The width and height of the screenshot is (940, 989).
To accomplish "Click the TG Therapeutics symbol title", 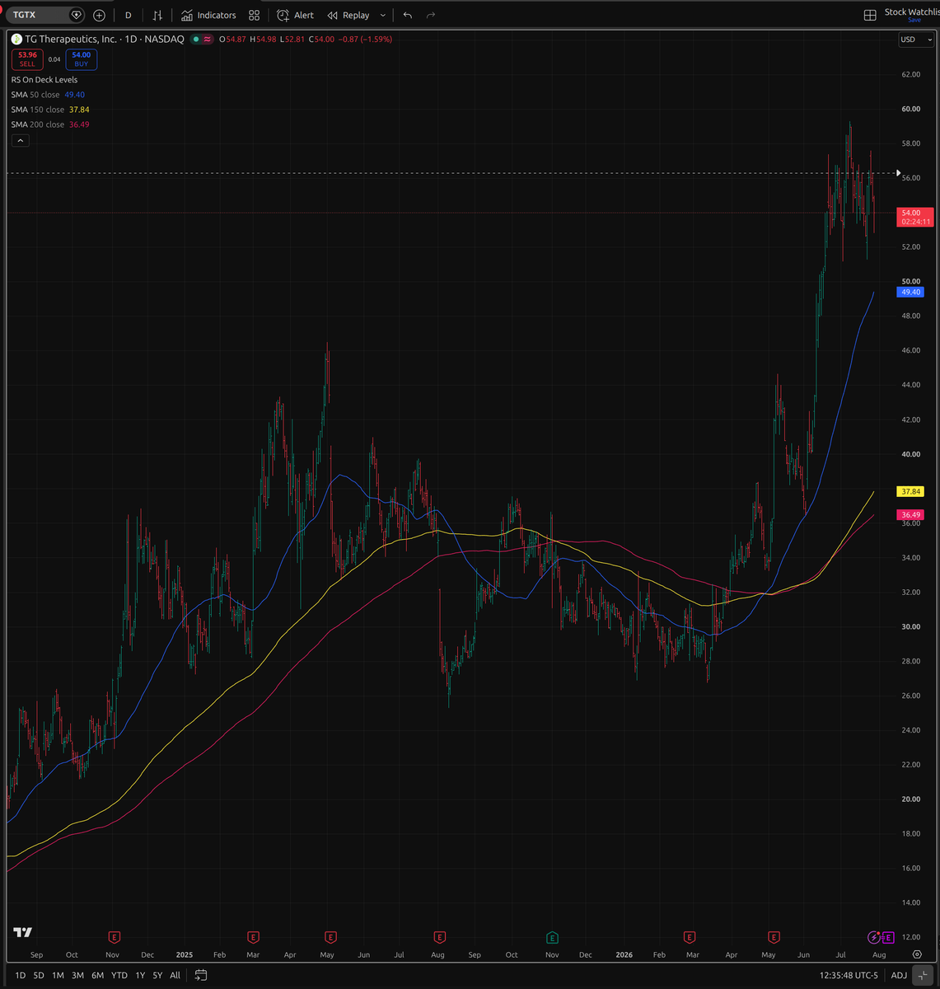I will point(105,39).
